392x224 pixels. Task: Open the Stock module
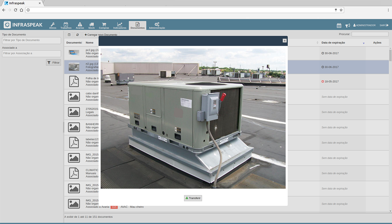tap(92, 25)
